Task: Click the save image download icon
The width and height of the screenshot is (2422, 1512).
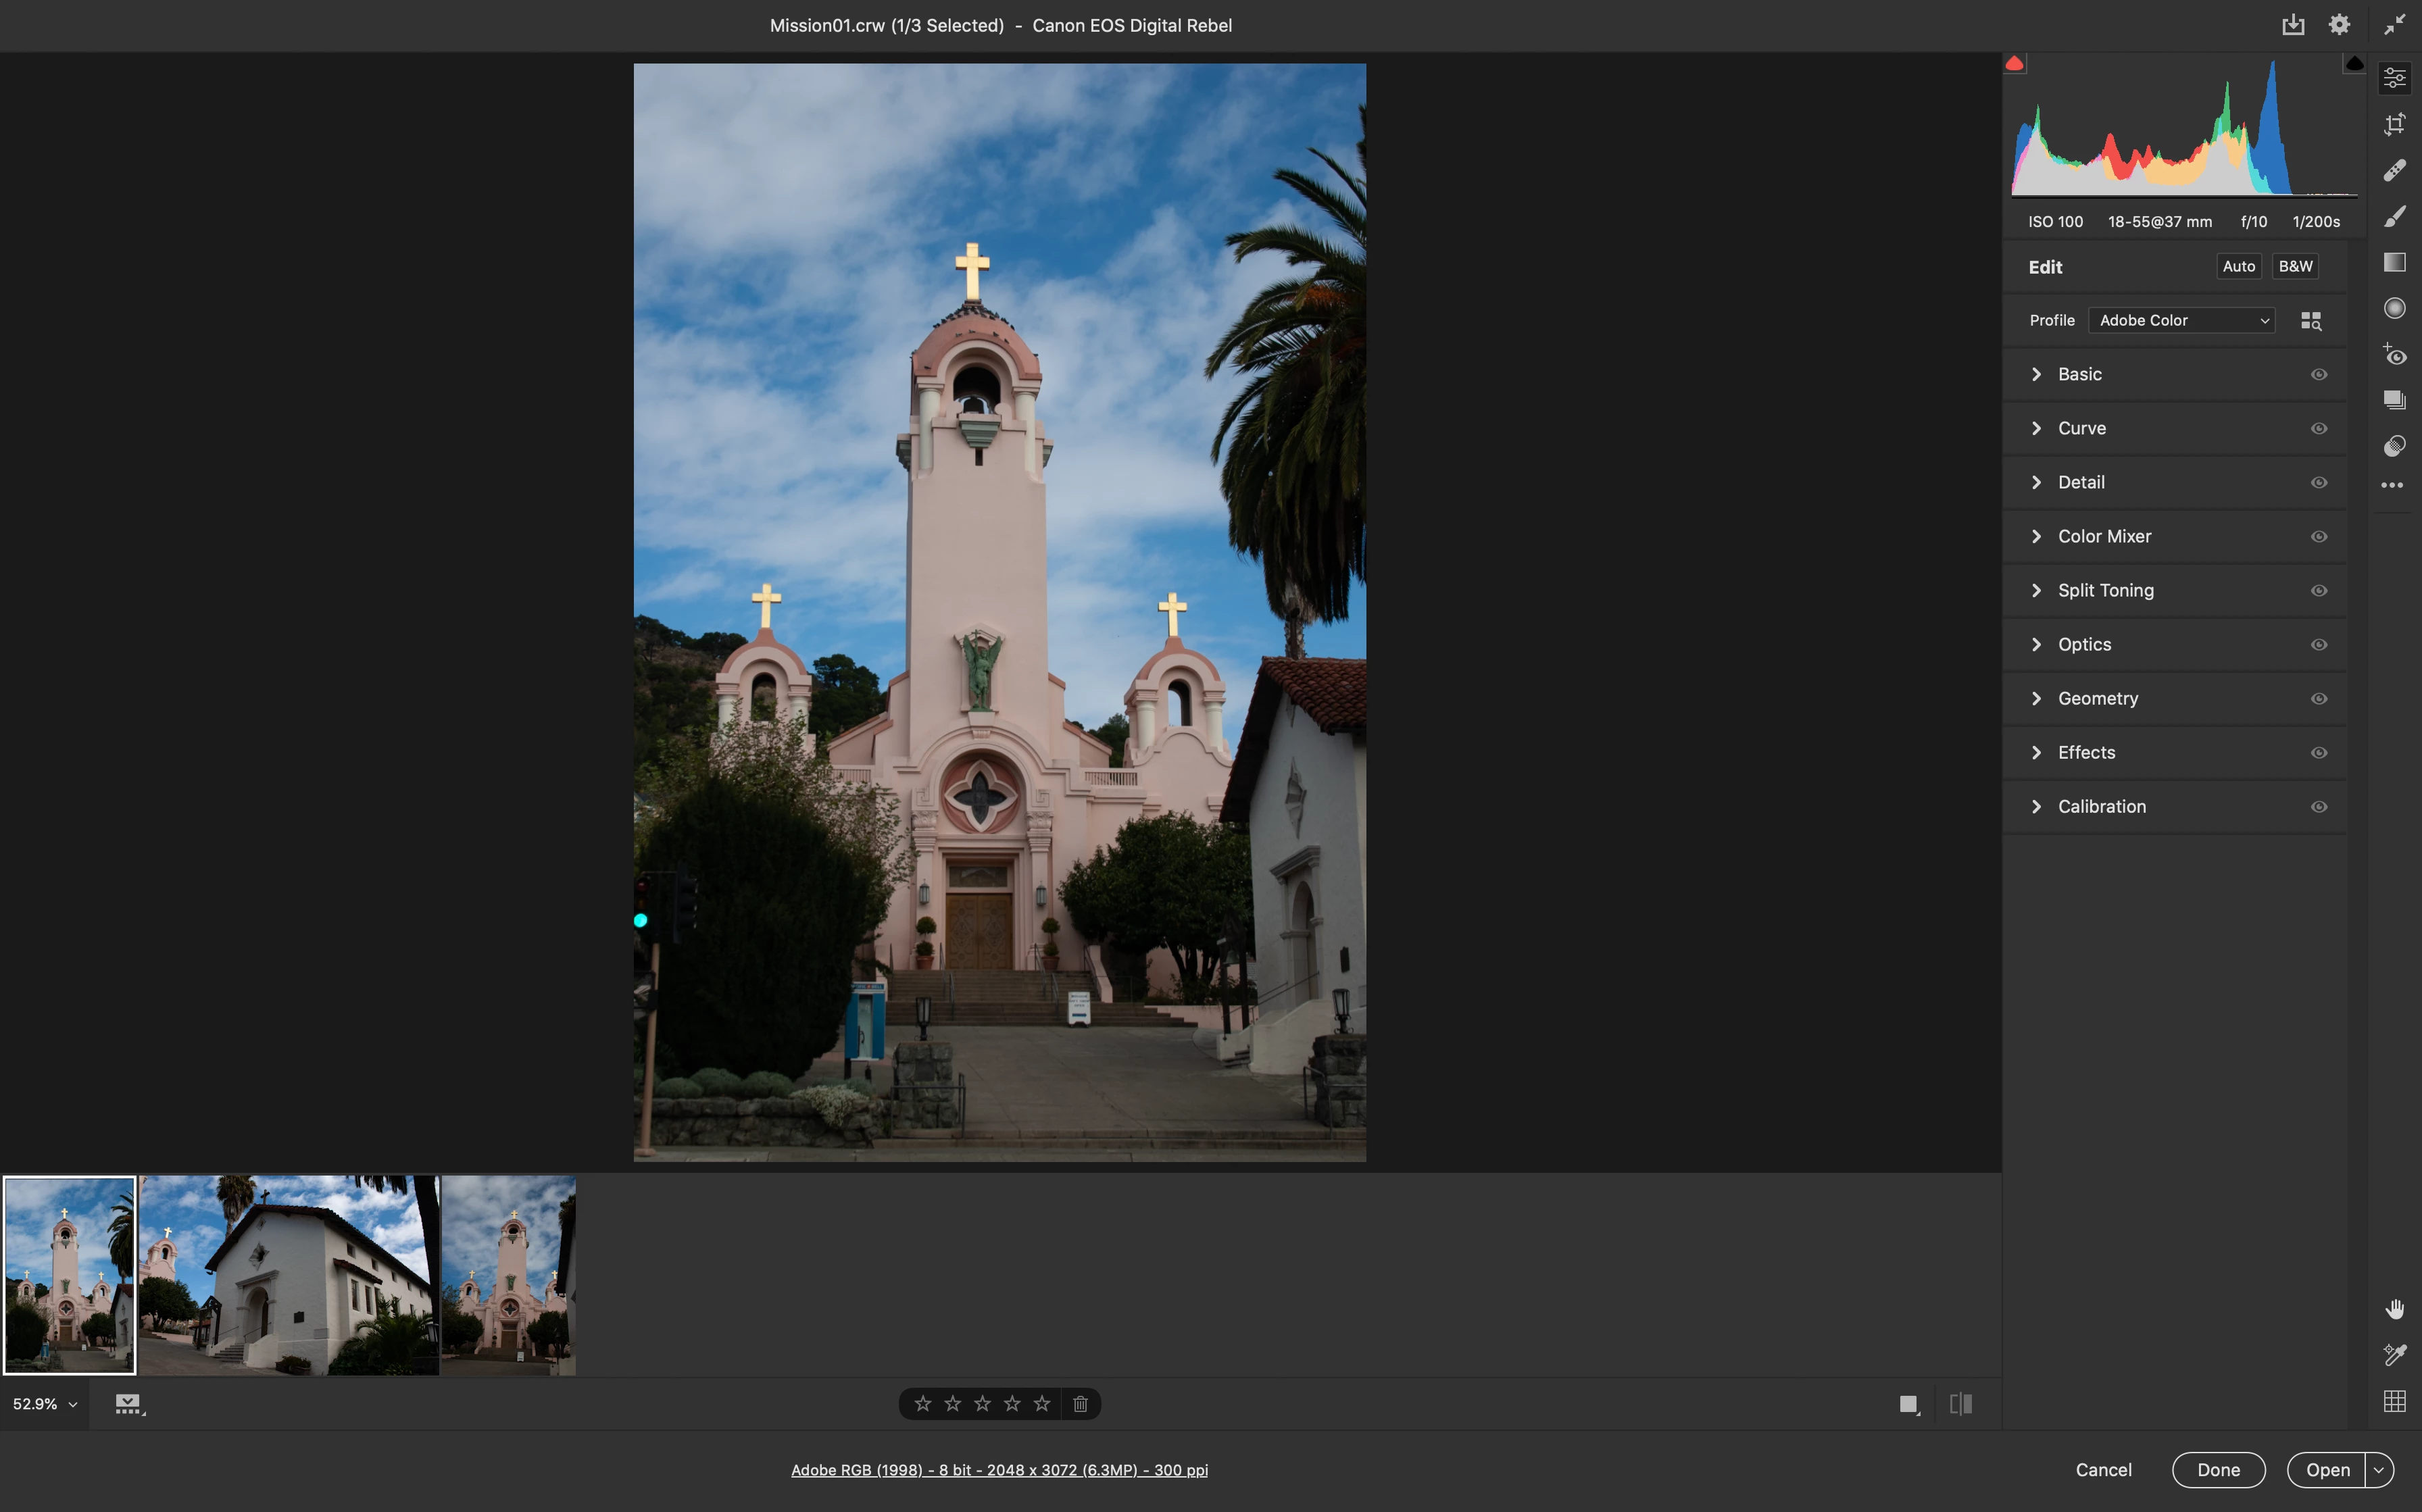Action: pyautogui.click(x=2292, y=25)
